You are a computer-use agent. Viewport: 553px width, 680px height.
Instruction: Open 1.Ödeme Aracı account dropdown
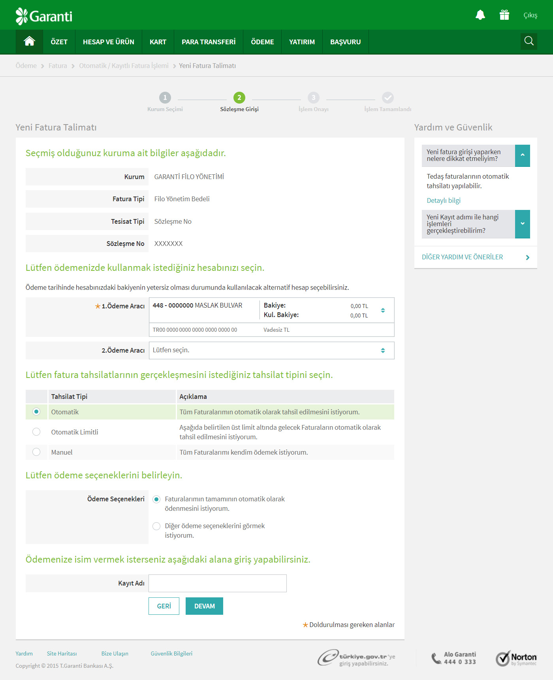[x=271, y=317]
